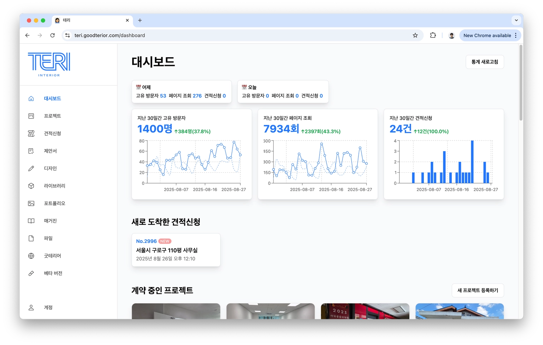This screenshot has height=345, width=543.
Task: Select the 견적신청 scroll icon
Action: point(31,133)
